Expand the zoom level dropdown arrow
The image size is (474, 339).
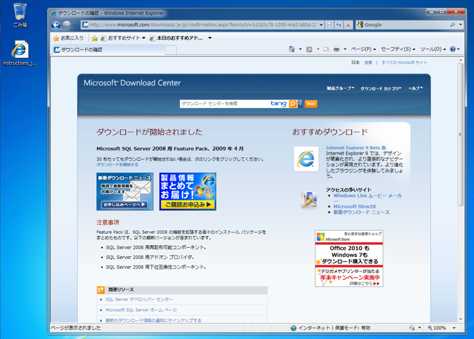454,328
